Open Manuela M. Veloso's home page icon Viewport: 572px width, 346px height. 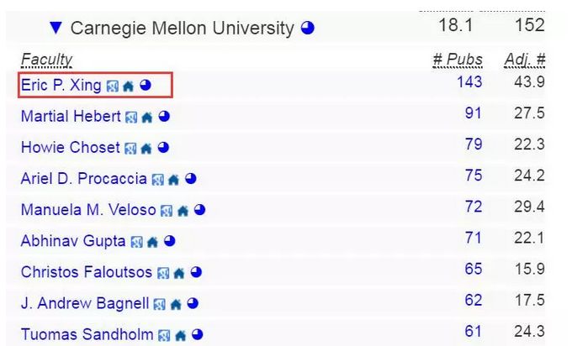click(183, 211)
